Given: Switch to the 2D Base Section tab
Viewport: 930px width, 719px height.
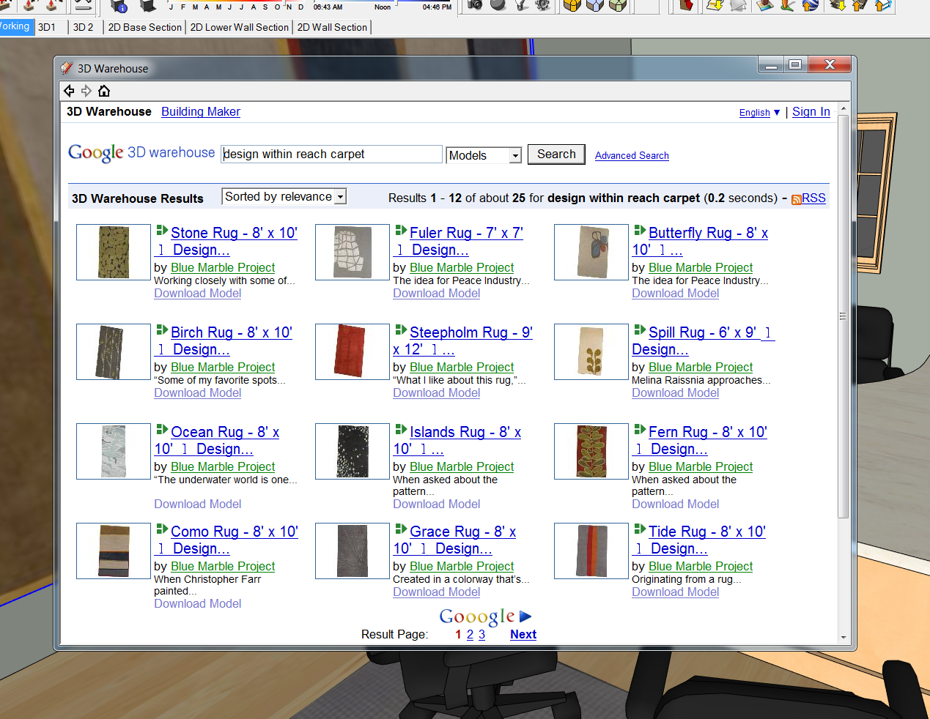Looking at the screenshot, I should (144, 27).
